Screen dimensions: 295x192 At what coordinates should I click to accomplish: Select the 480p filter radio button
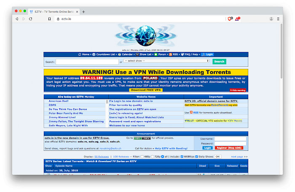(142, 157)
